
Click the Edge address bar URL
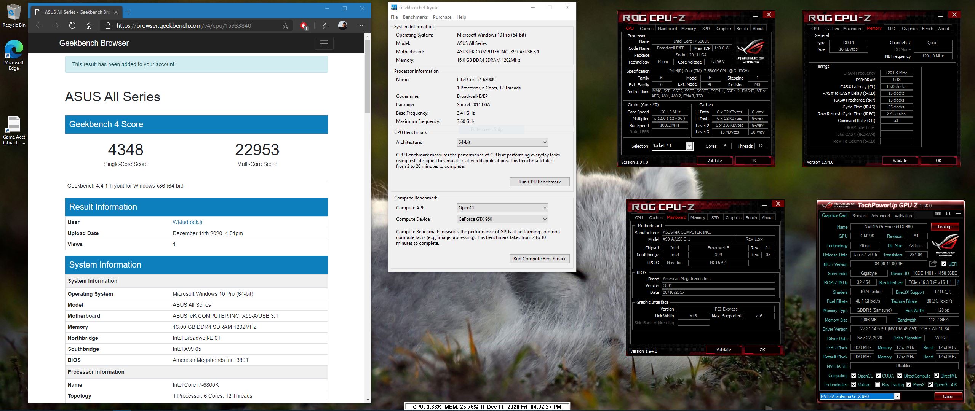click(184, 26)
